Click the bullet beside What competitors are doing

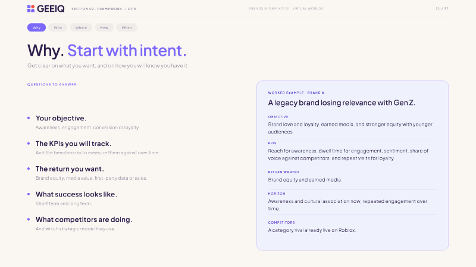pyautogui.click(x=29, y=219)
